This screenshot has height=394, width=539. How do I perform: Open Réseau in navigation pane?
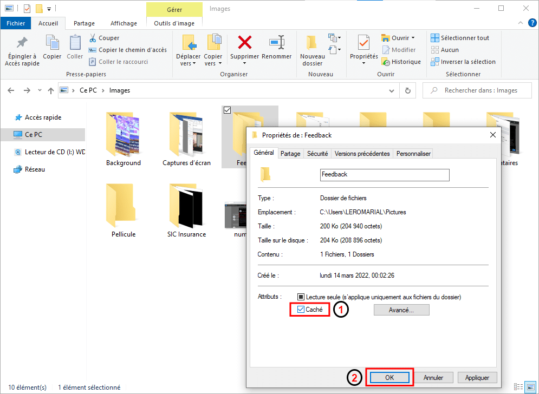(x=29, y=169)
